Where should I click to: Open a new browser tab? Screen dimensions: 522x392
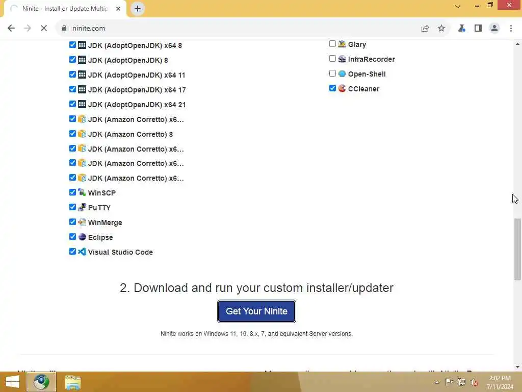[x=138, y=9]
